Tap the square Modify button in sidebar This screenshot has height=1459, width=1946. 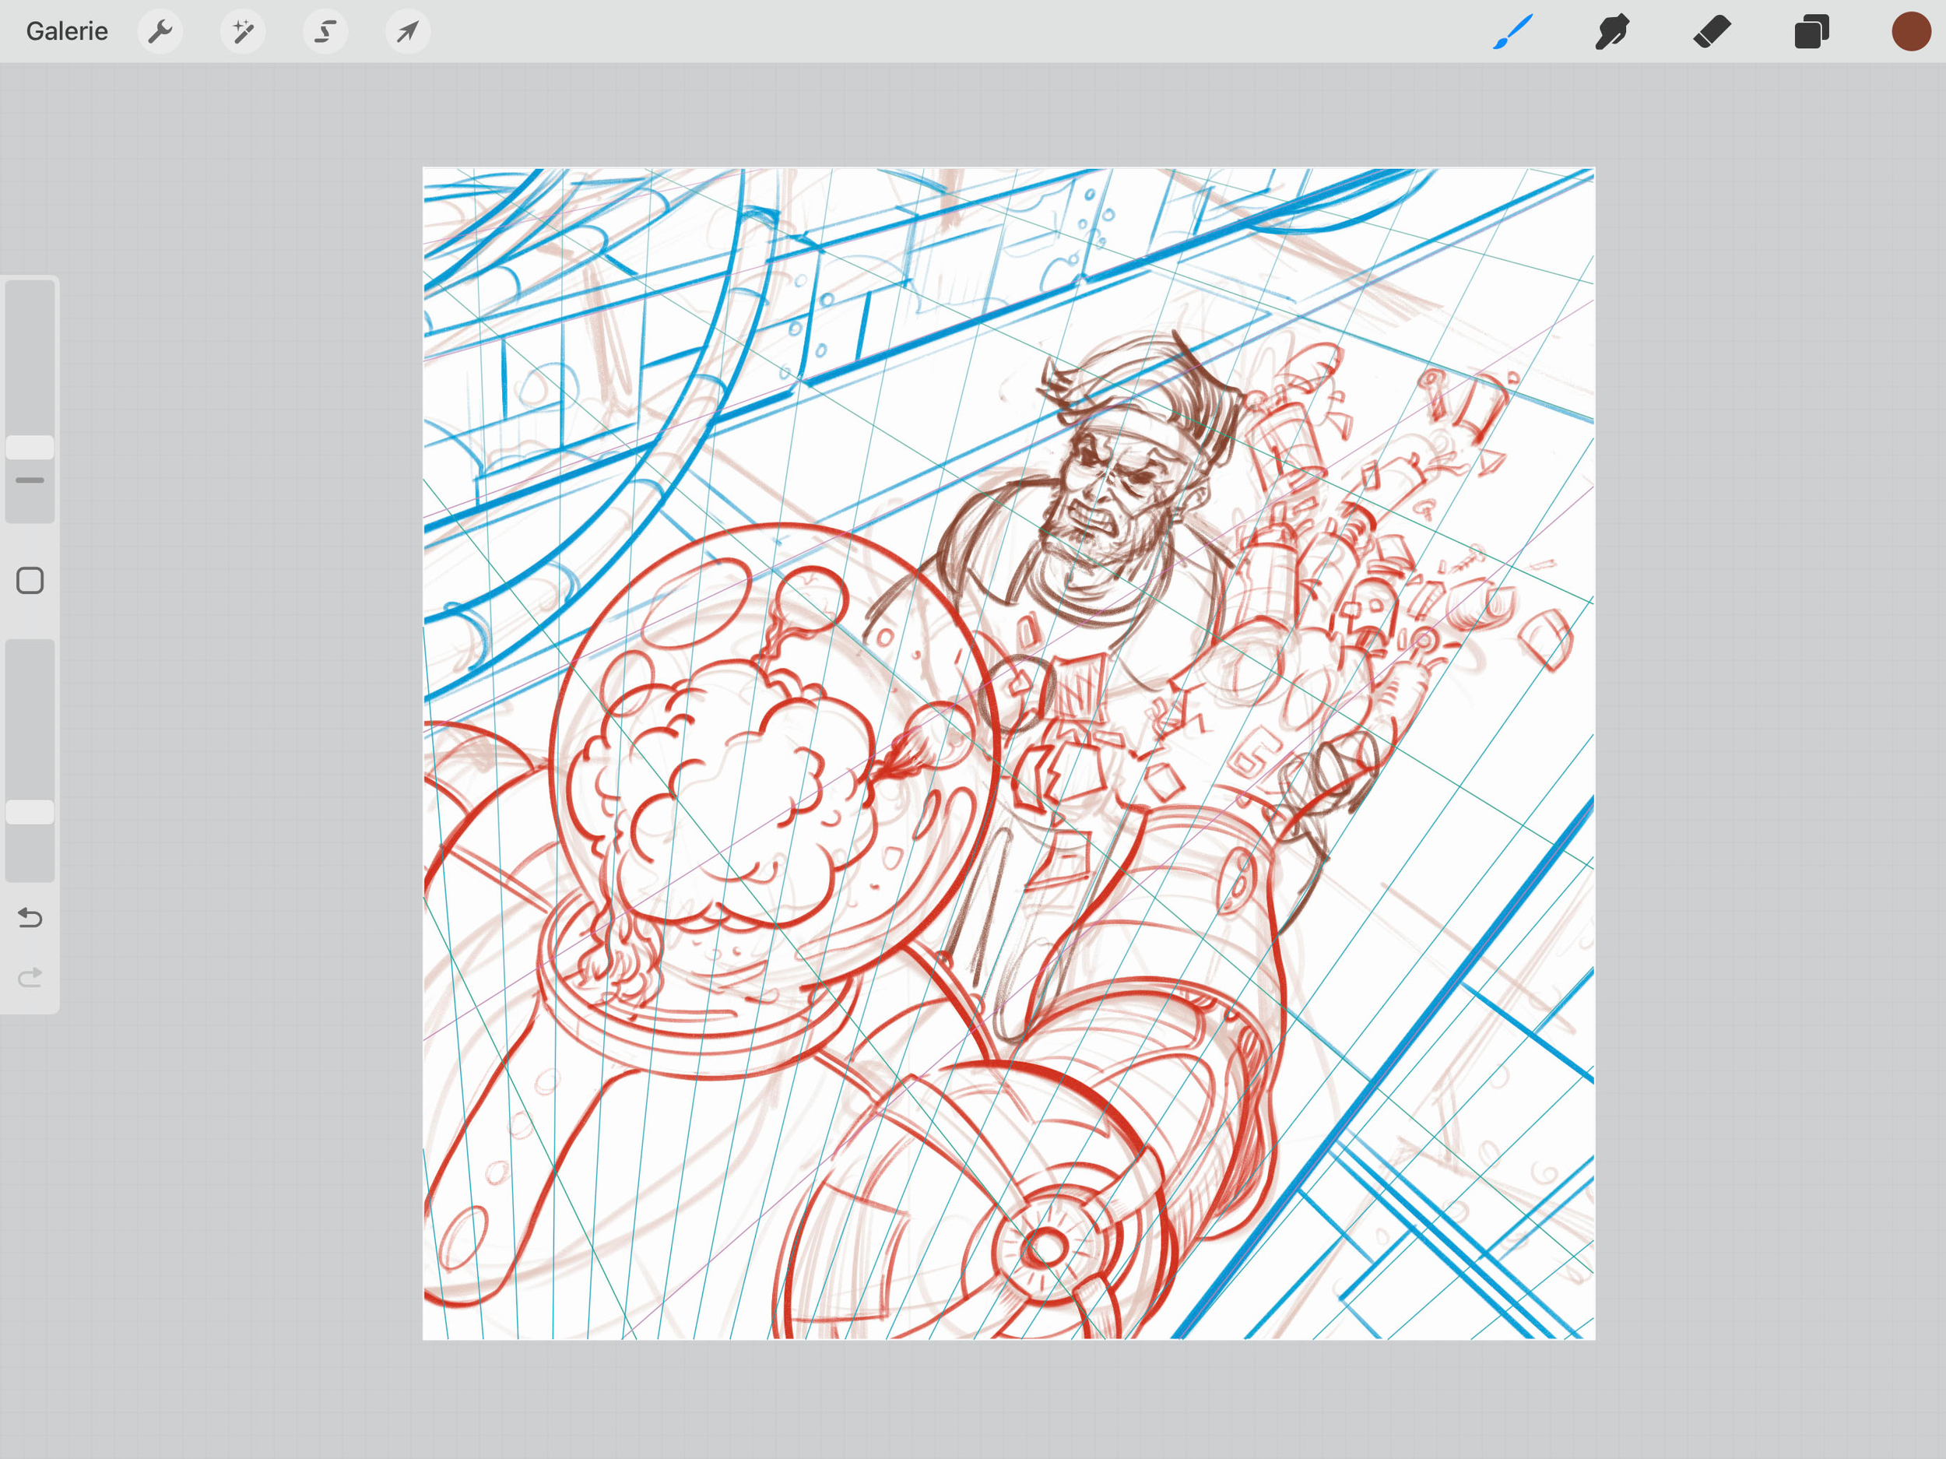30,581
